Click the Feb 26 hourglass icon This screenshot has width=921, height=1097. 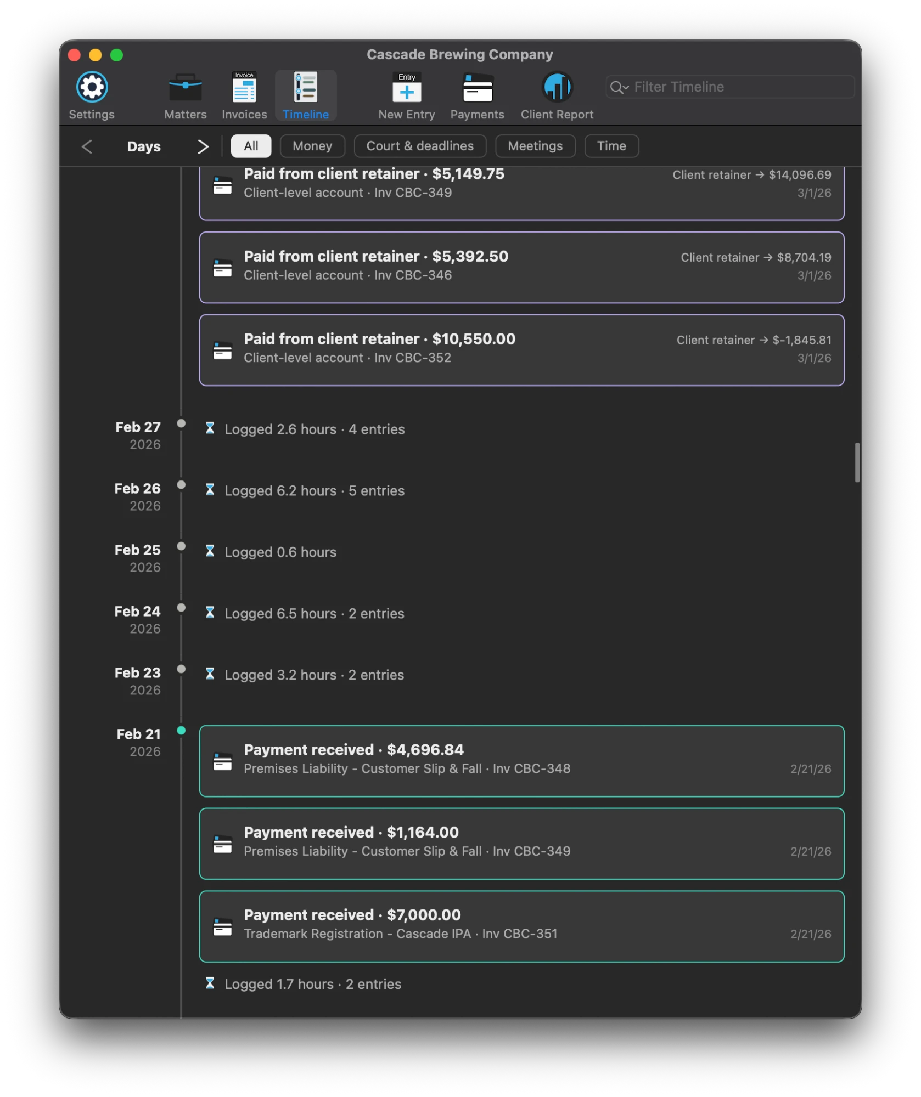click(x=210, y=490)
